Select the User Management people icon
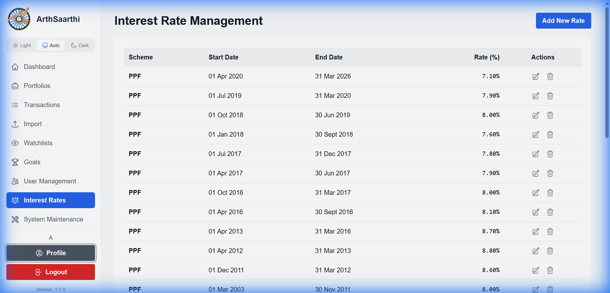Image resolution: width=610 pixels, height=293 pixels. tap(15, 181)
